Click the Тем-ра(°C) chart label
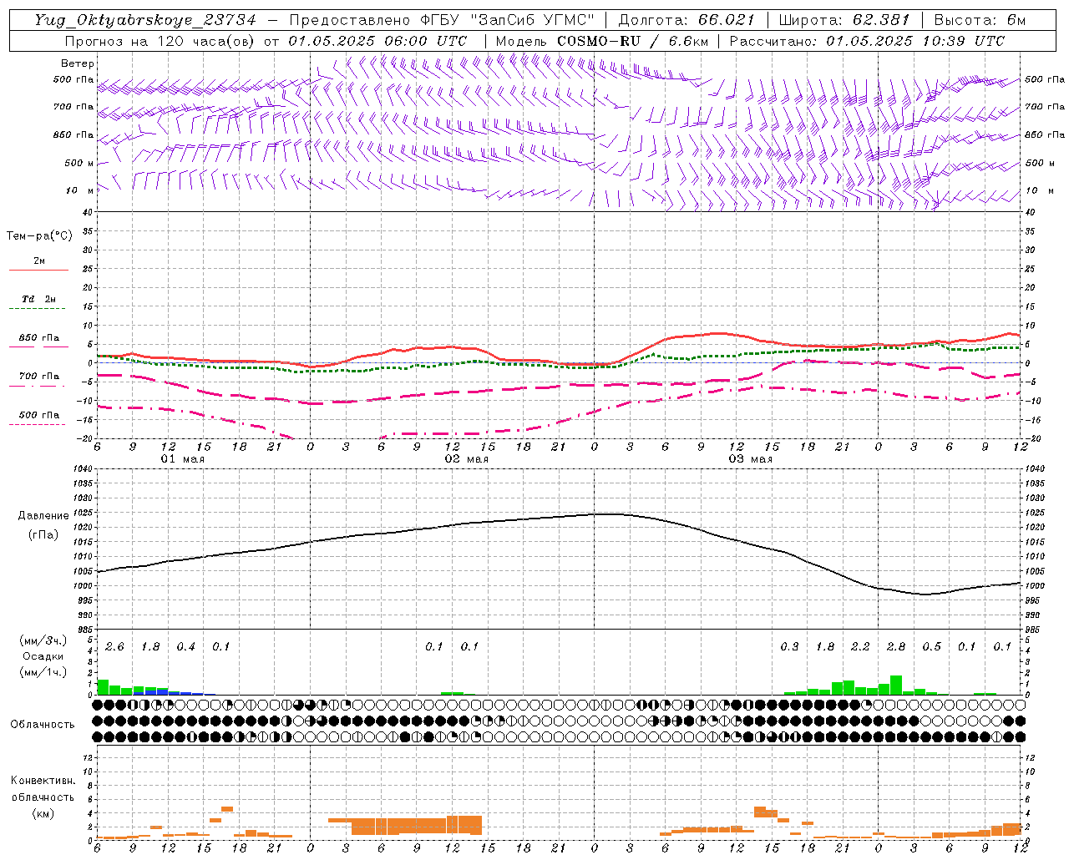Screen dimensions: 1069x855 click(39, 236)
